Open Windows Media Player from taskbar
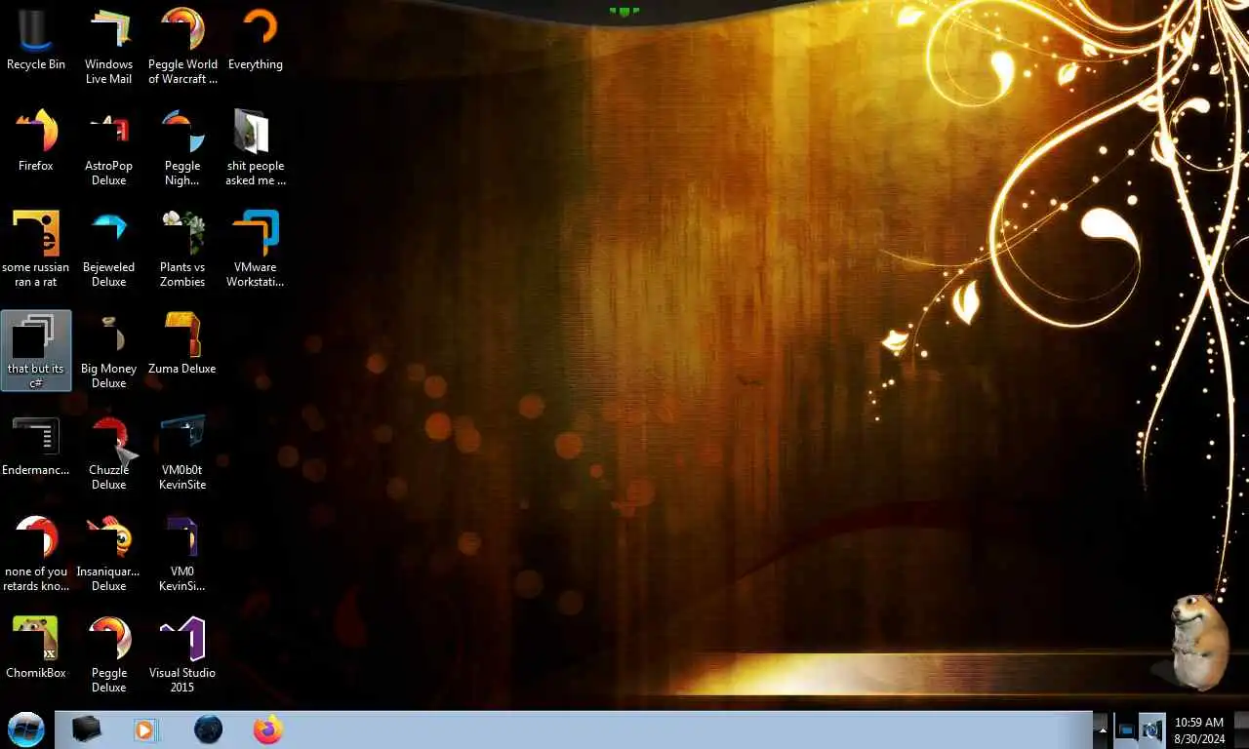 click(145, 729)
